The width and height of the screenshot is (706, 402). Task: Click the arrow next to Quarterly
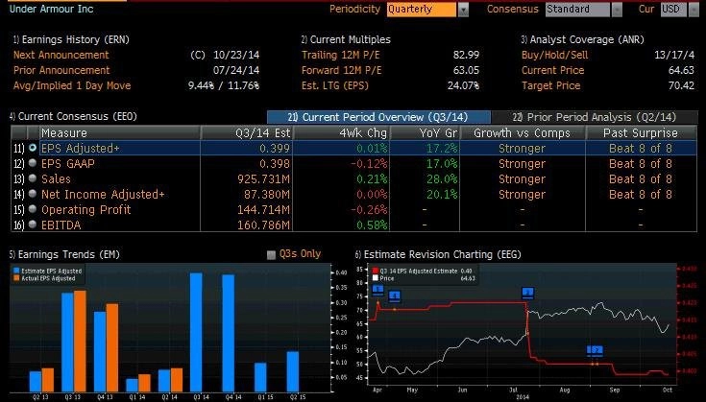pyautogui.click(x=463, y=10)
